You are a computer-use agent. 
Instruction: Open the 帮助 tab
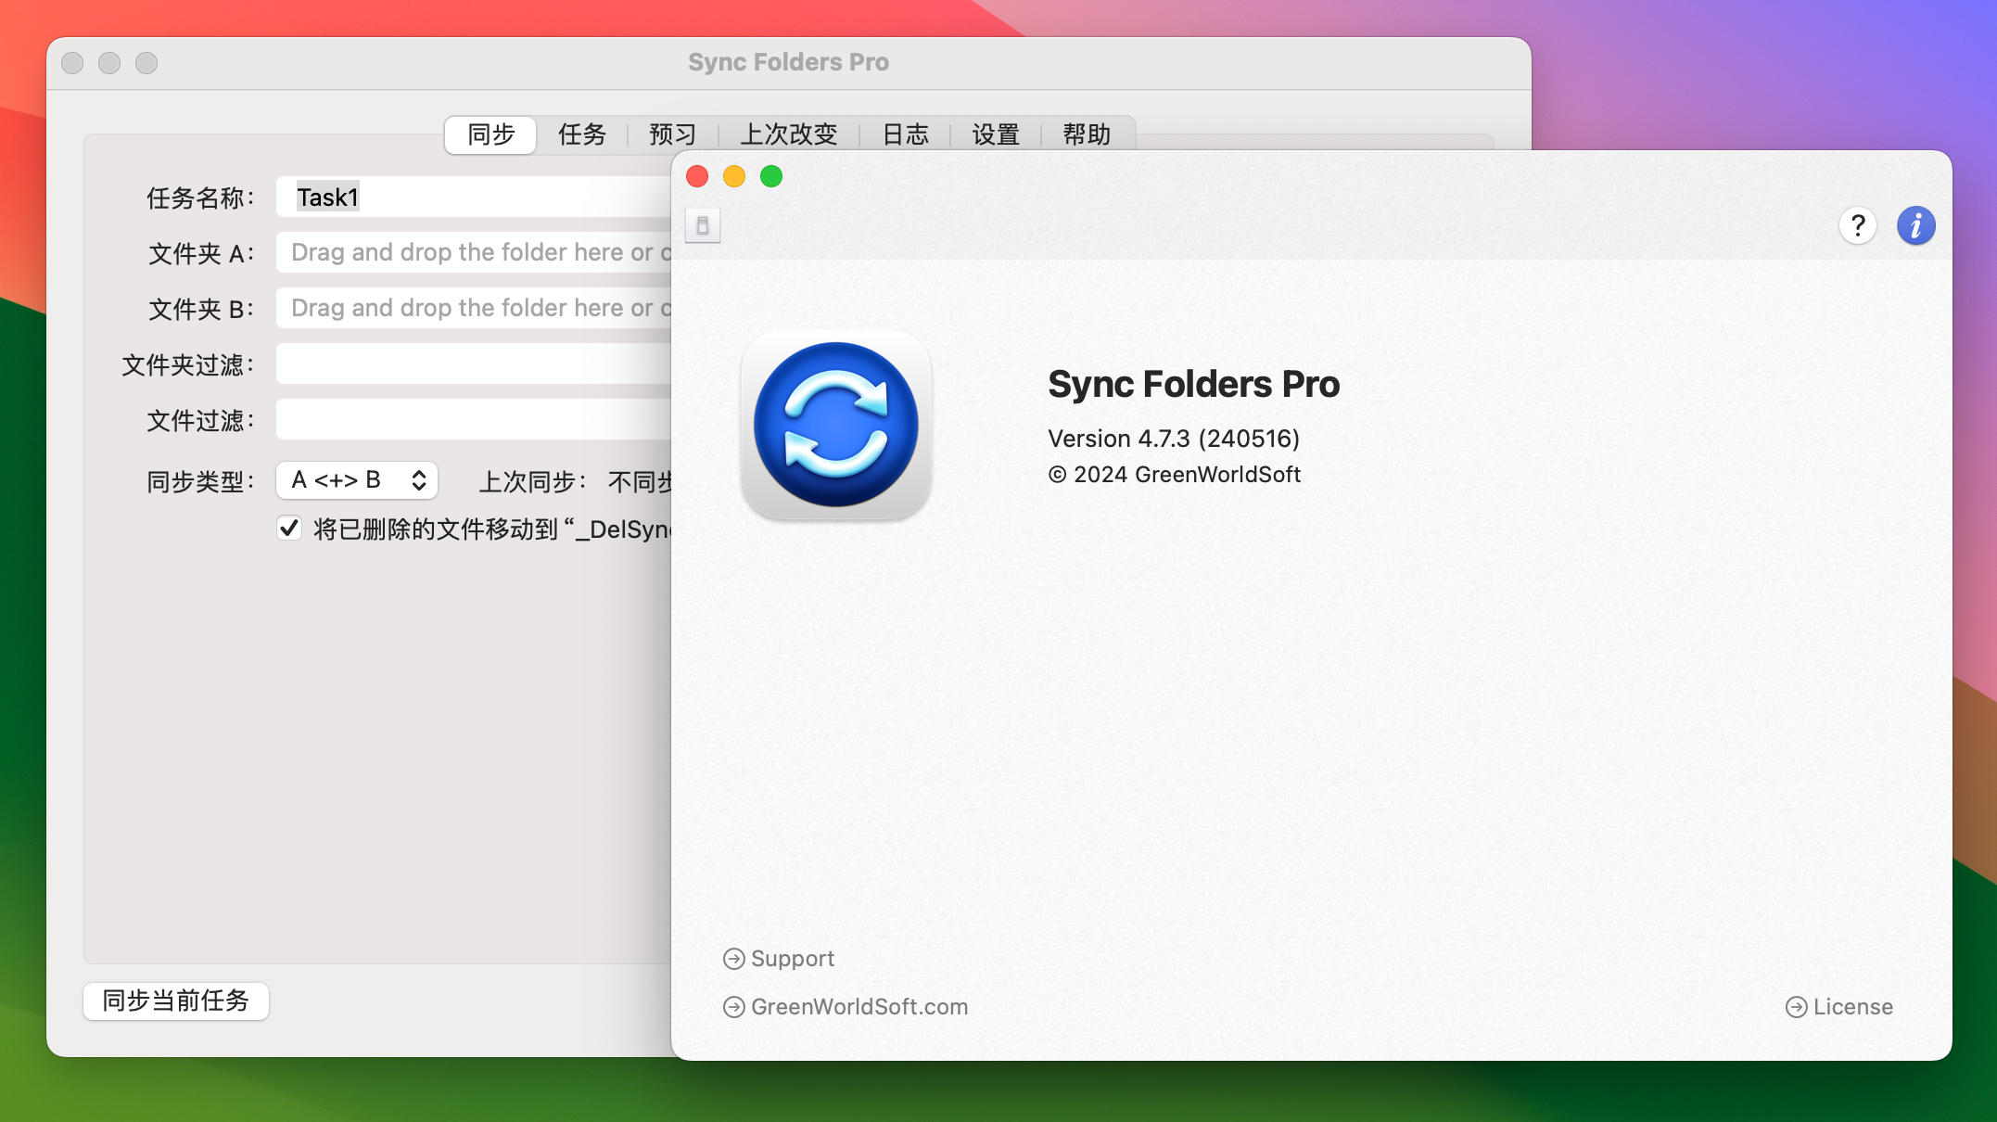1087,134
